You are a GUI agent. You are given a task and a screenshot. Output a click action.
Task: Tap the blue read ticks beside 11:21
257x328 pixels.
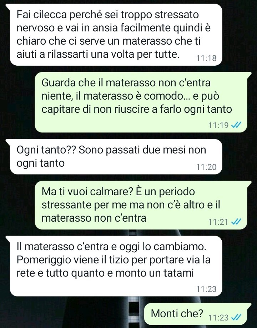(236, 222)
